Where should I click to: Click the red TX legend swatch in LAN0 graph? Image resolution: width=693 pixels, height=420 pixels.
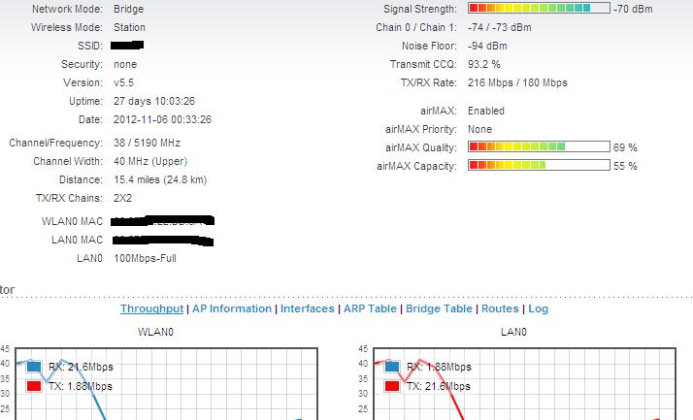click(391, 386)
